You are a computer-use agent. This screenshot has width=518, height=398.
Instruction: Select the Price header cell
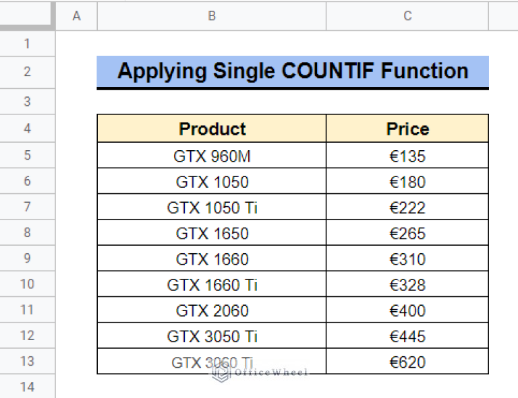click(x=407, y=129)
